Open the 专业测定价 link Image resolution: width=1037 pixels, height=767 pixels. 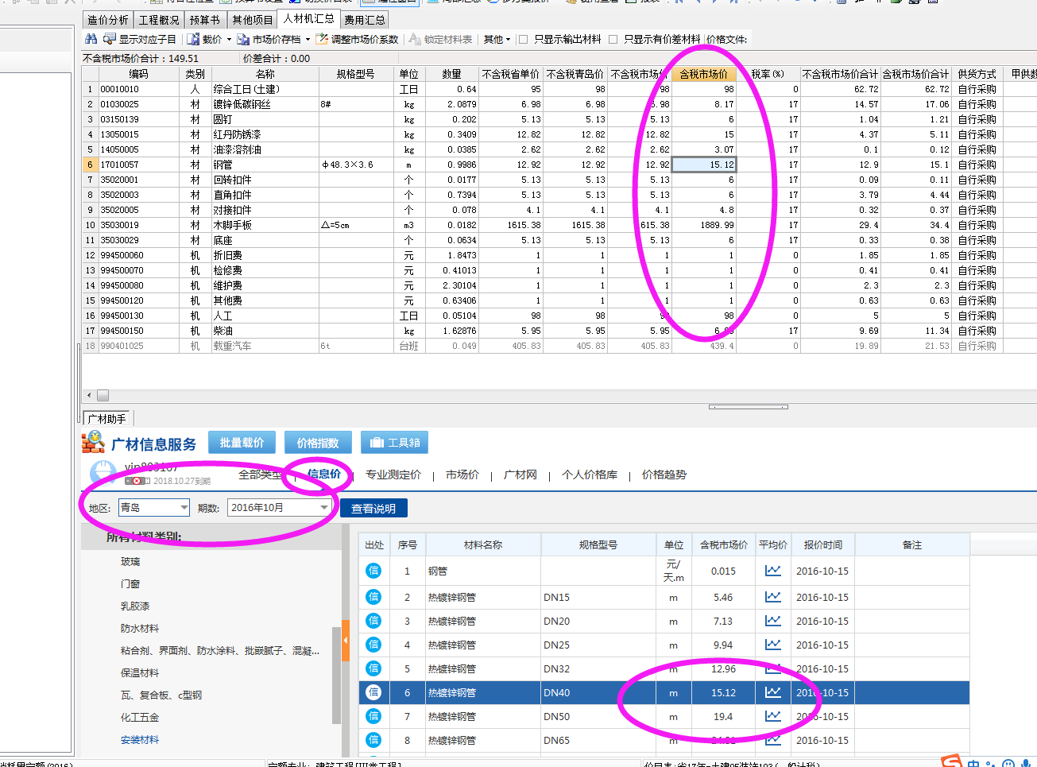(x=393, y=475)
